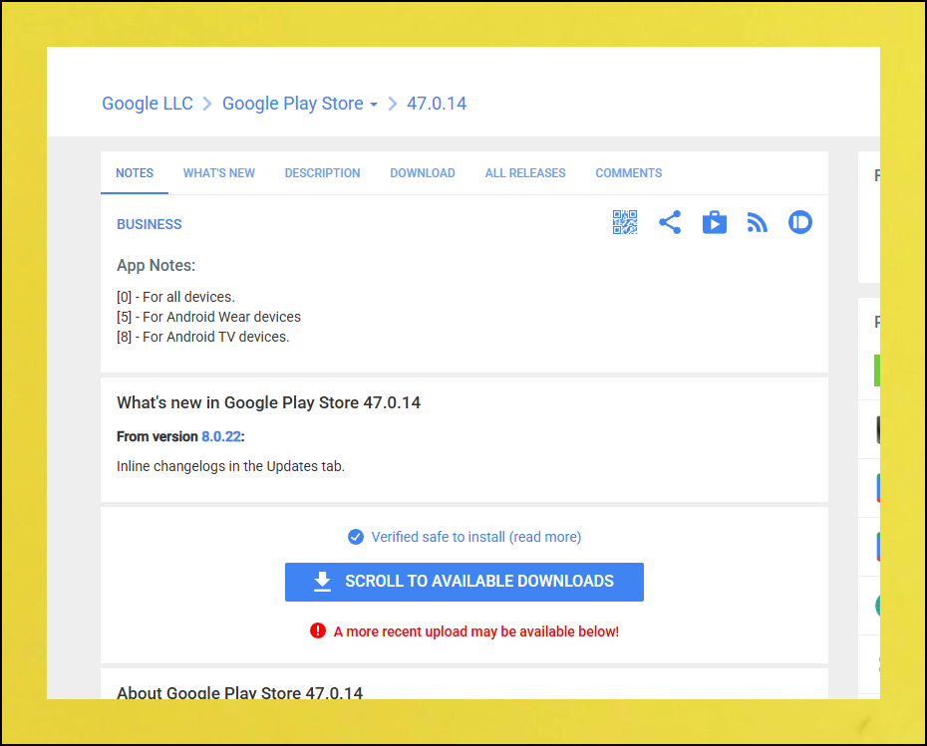Click the red warning exclamation icon

pos(318,630)
